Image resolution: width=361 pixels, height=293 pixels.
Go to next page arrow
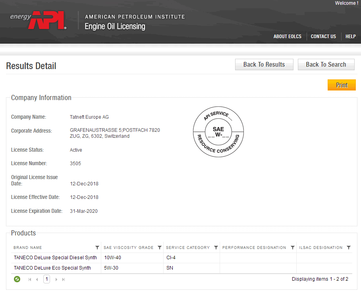point(56,280)
